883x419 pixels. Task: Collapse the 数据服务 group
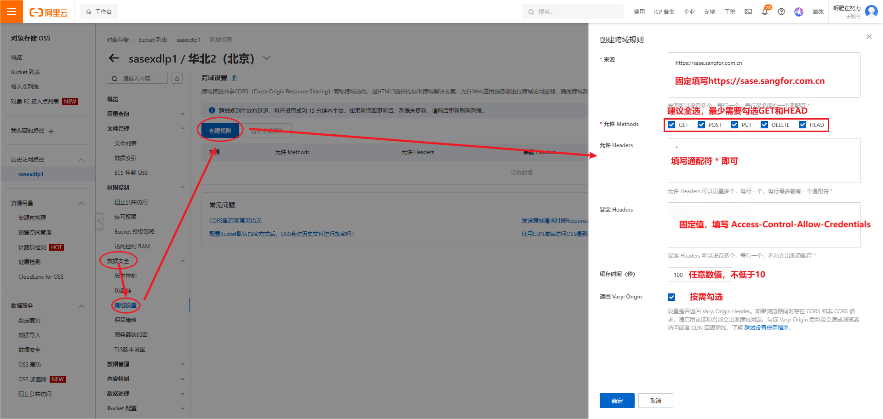81,306
